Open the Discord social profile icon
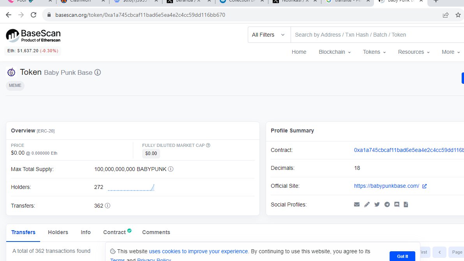The height and width of the screenshot is (261, 464). coord(397,205)
